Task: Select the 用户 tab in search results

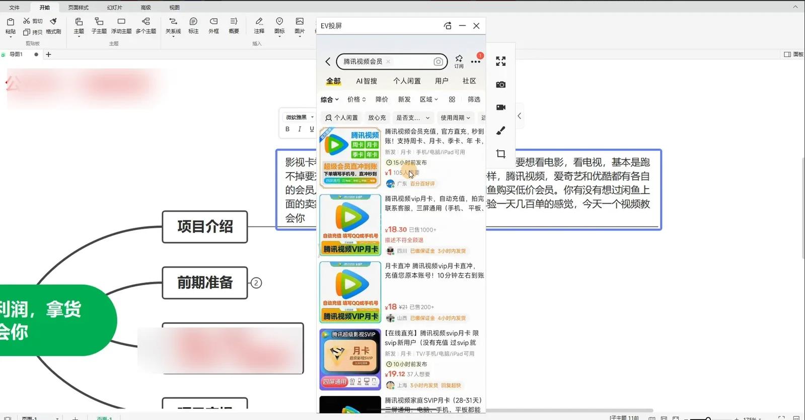Action: (x=442, y=81)
